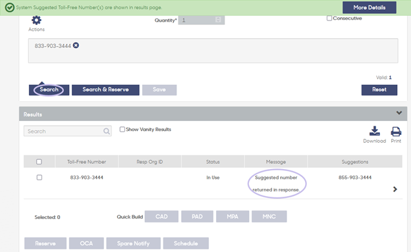Click suggested number 855-903-3444
Viewport: 411px width, 252px height.
pos(355,178)
